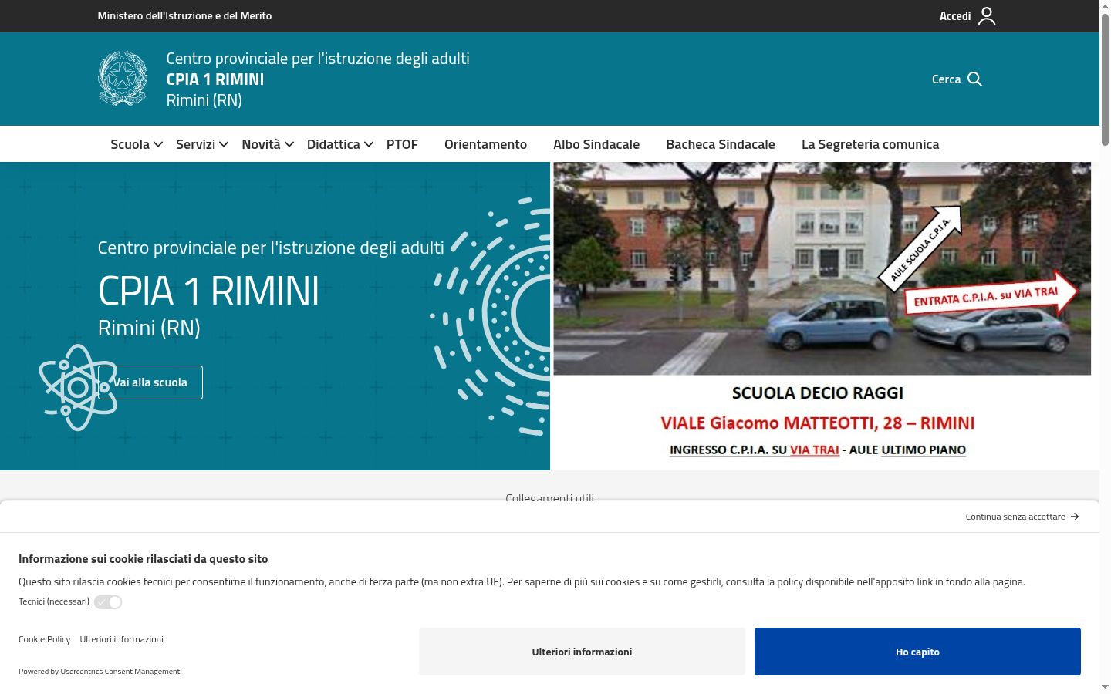Open the Cookie Policy link
This screenshot has height=694, width=1111.
click(44, 639)
